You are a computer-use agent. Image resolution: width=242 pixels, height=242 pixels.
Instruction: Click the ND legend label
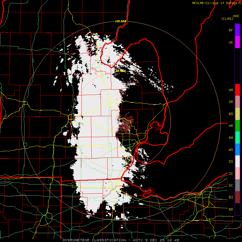click(x=231, y=209)
